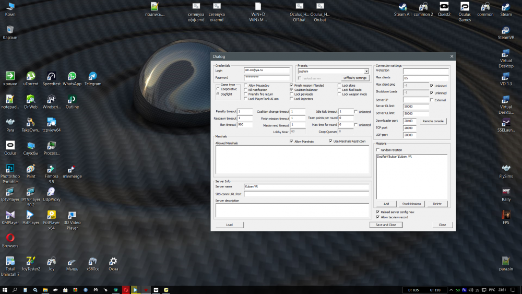This screenshot has height=294, width=522.
Task: Open the Oculus Games desktop shortcut
Action: [x=464, y=7]
